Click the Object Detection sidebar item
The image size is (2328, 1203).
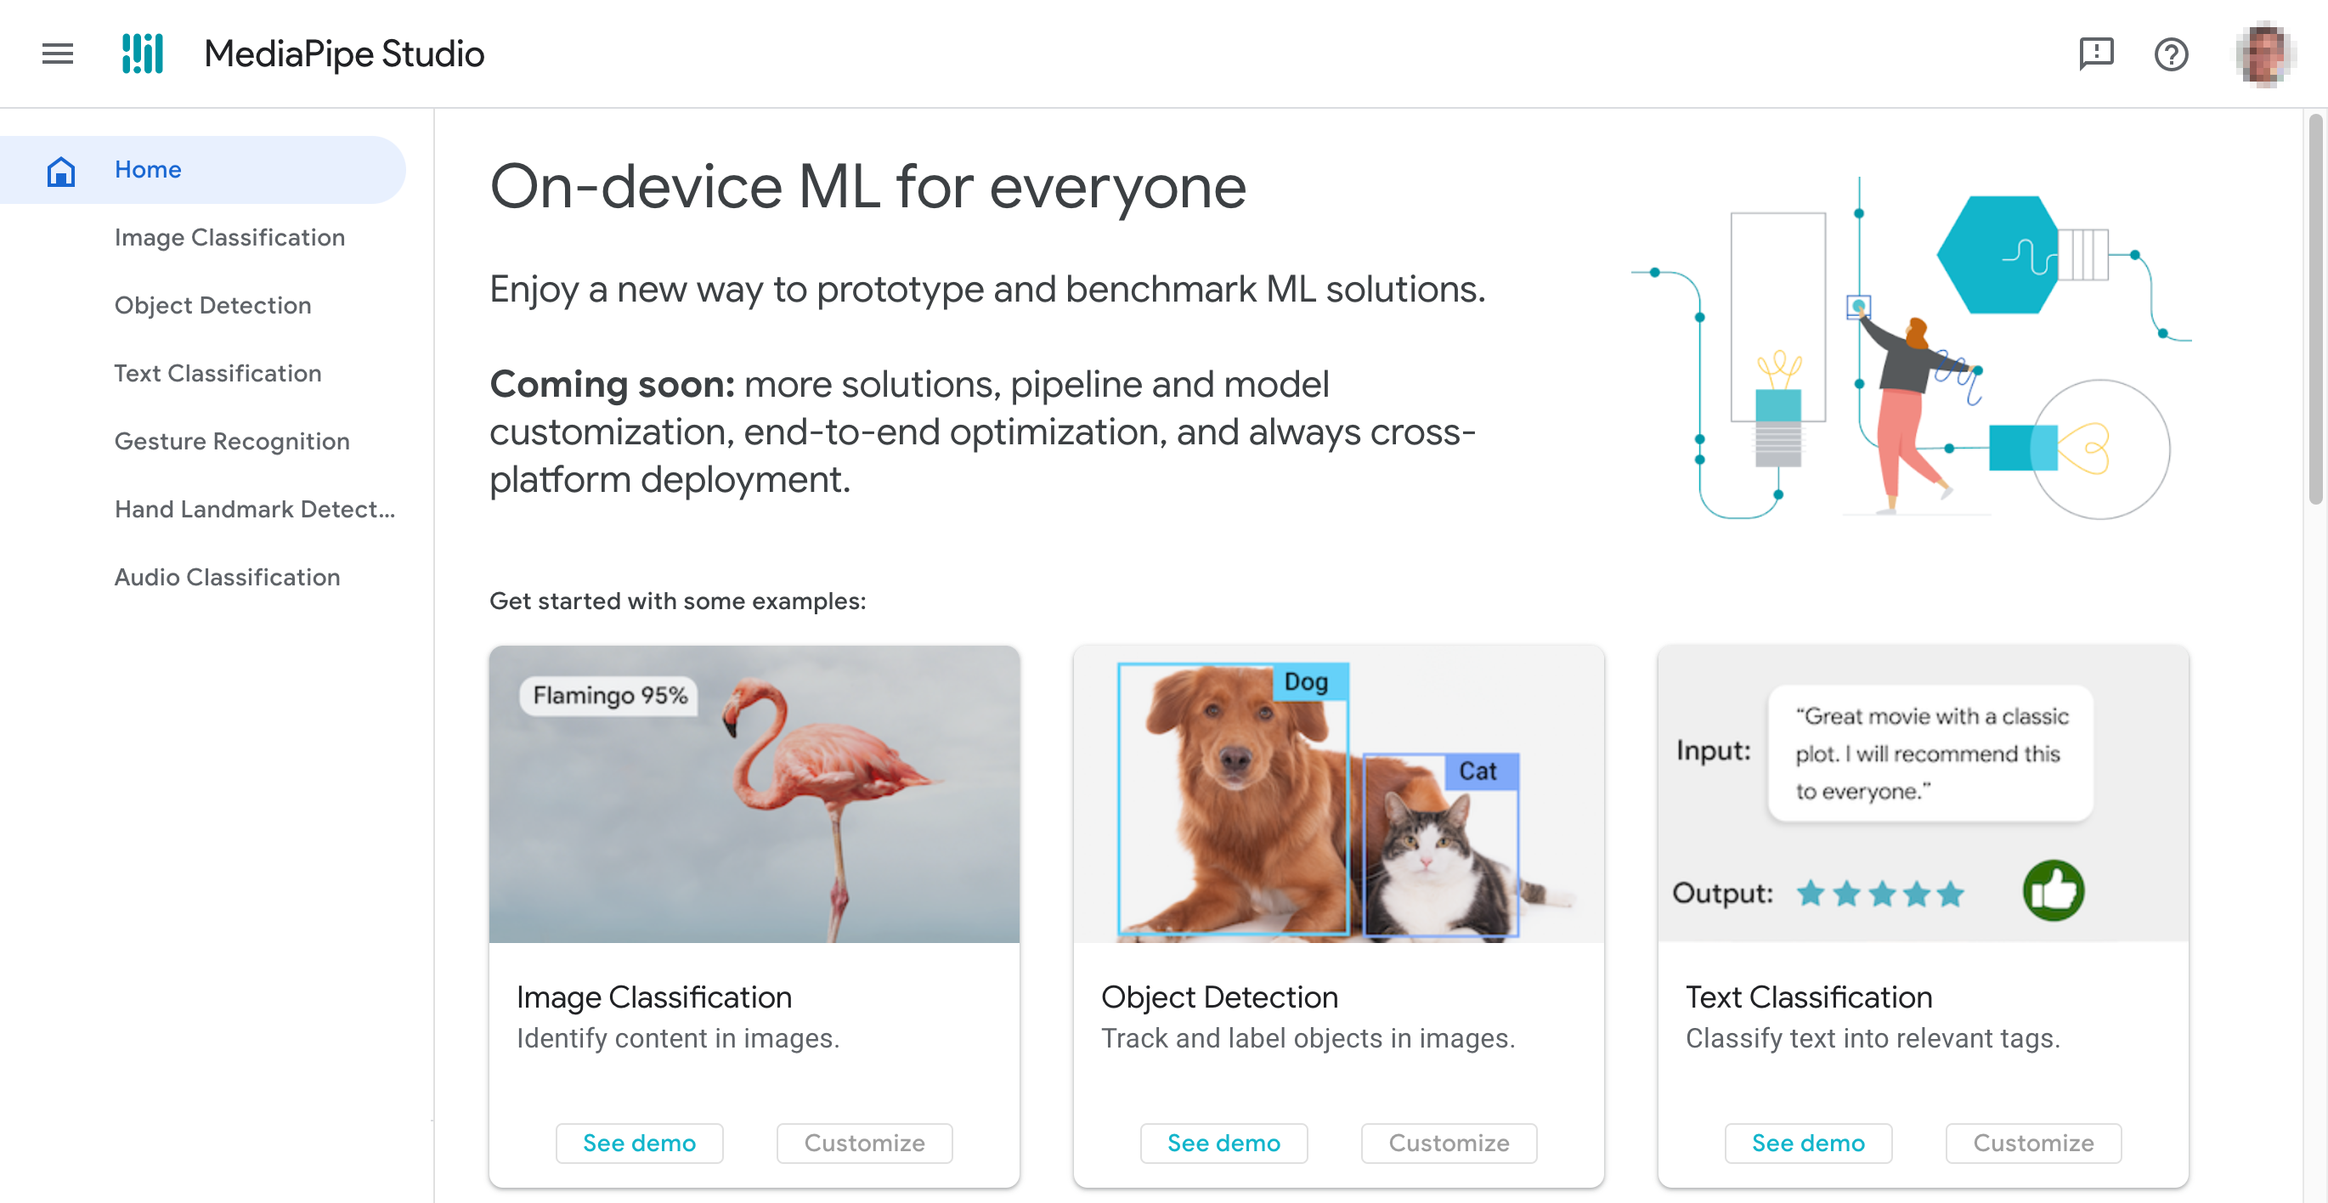[213, 304]
